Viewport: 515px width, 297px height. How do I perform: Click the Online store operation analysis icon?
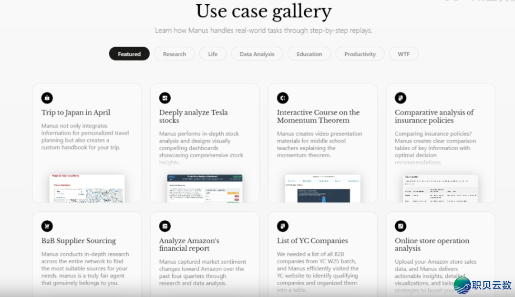click(x=401, y=226)
